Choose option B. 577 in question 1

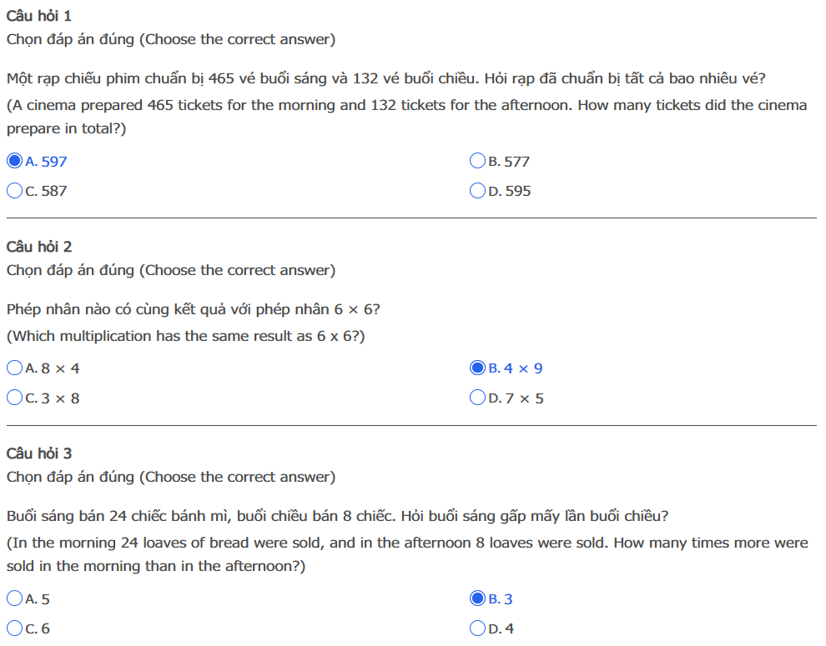478,161
